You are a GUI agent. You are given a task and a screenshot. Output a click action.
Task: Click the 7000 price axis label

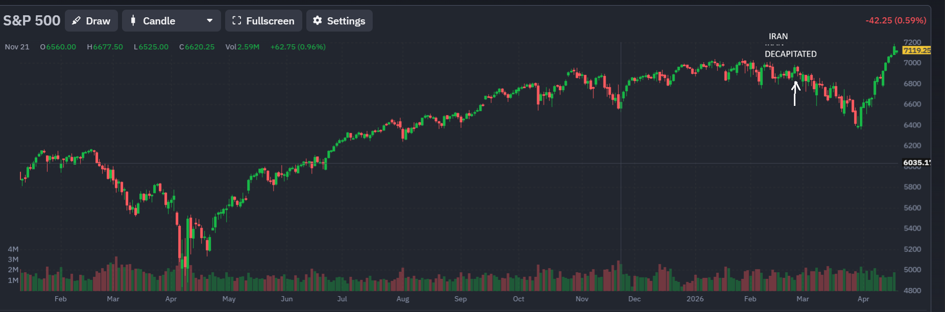pos(912,63)
